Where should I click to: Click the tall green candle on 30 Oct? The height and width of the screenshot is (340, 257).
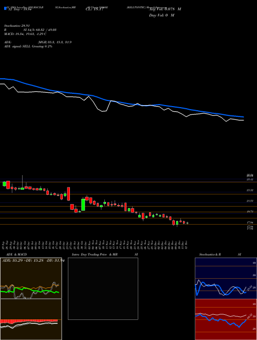click(x=83, y=205)
